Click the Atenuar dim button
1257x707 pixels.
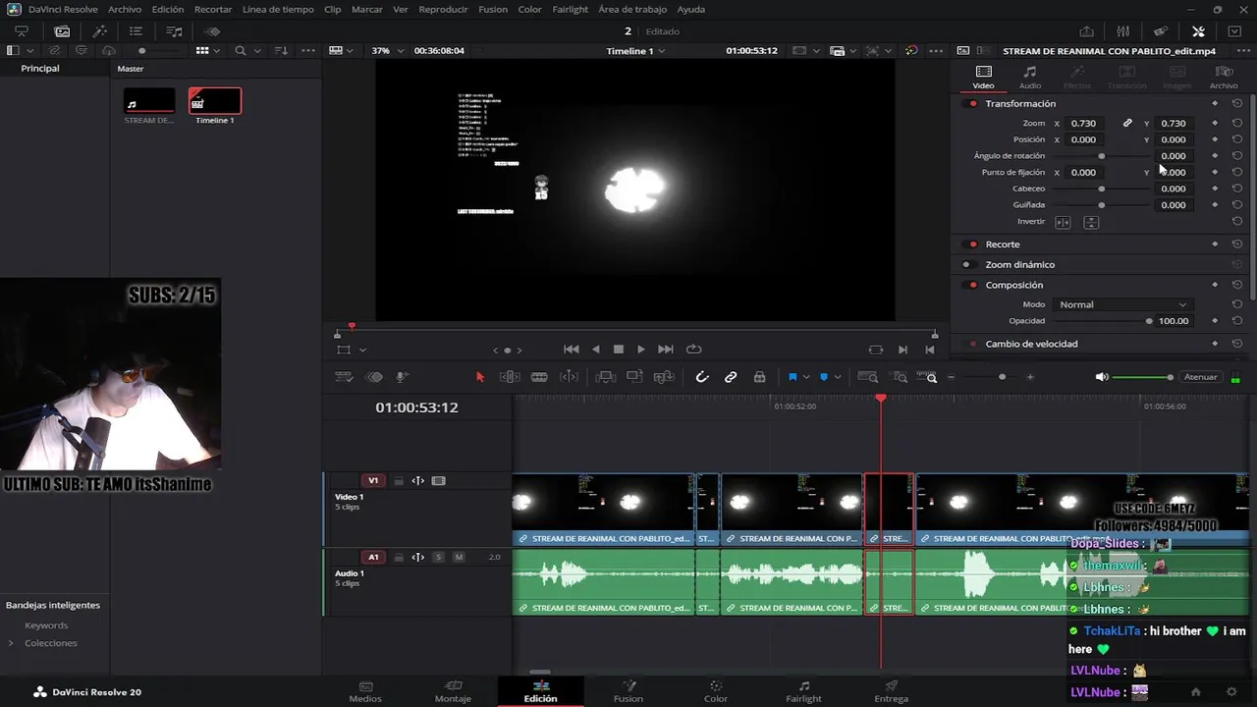pos(1200,377)
